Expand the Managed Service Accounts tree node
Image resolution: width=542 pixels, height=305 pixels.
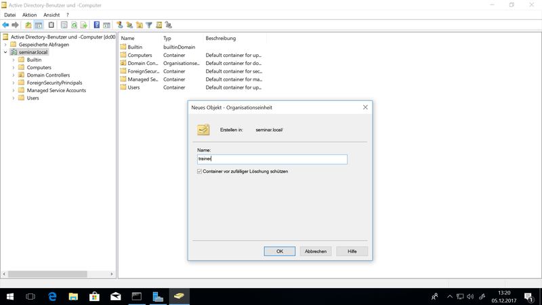tap(14, 90)
